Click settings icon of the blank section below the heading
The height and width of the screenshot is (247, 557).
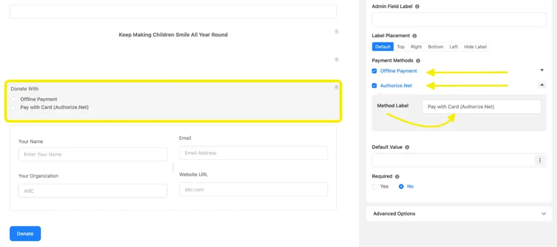tap(336, 59)
